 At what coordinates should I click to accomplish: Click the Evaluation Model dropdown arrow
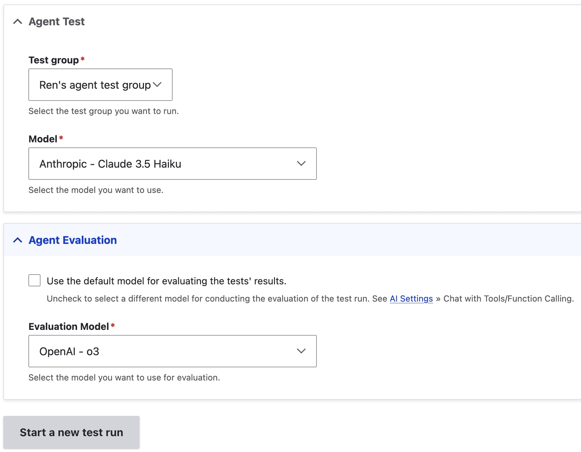point(301,351)
